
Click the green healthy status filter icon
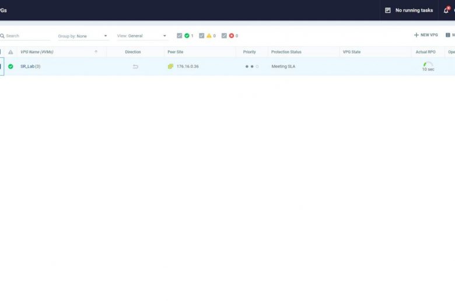187,36
